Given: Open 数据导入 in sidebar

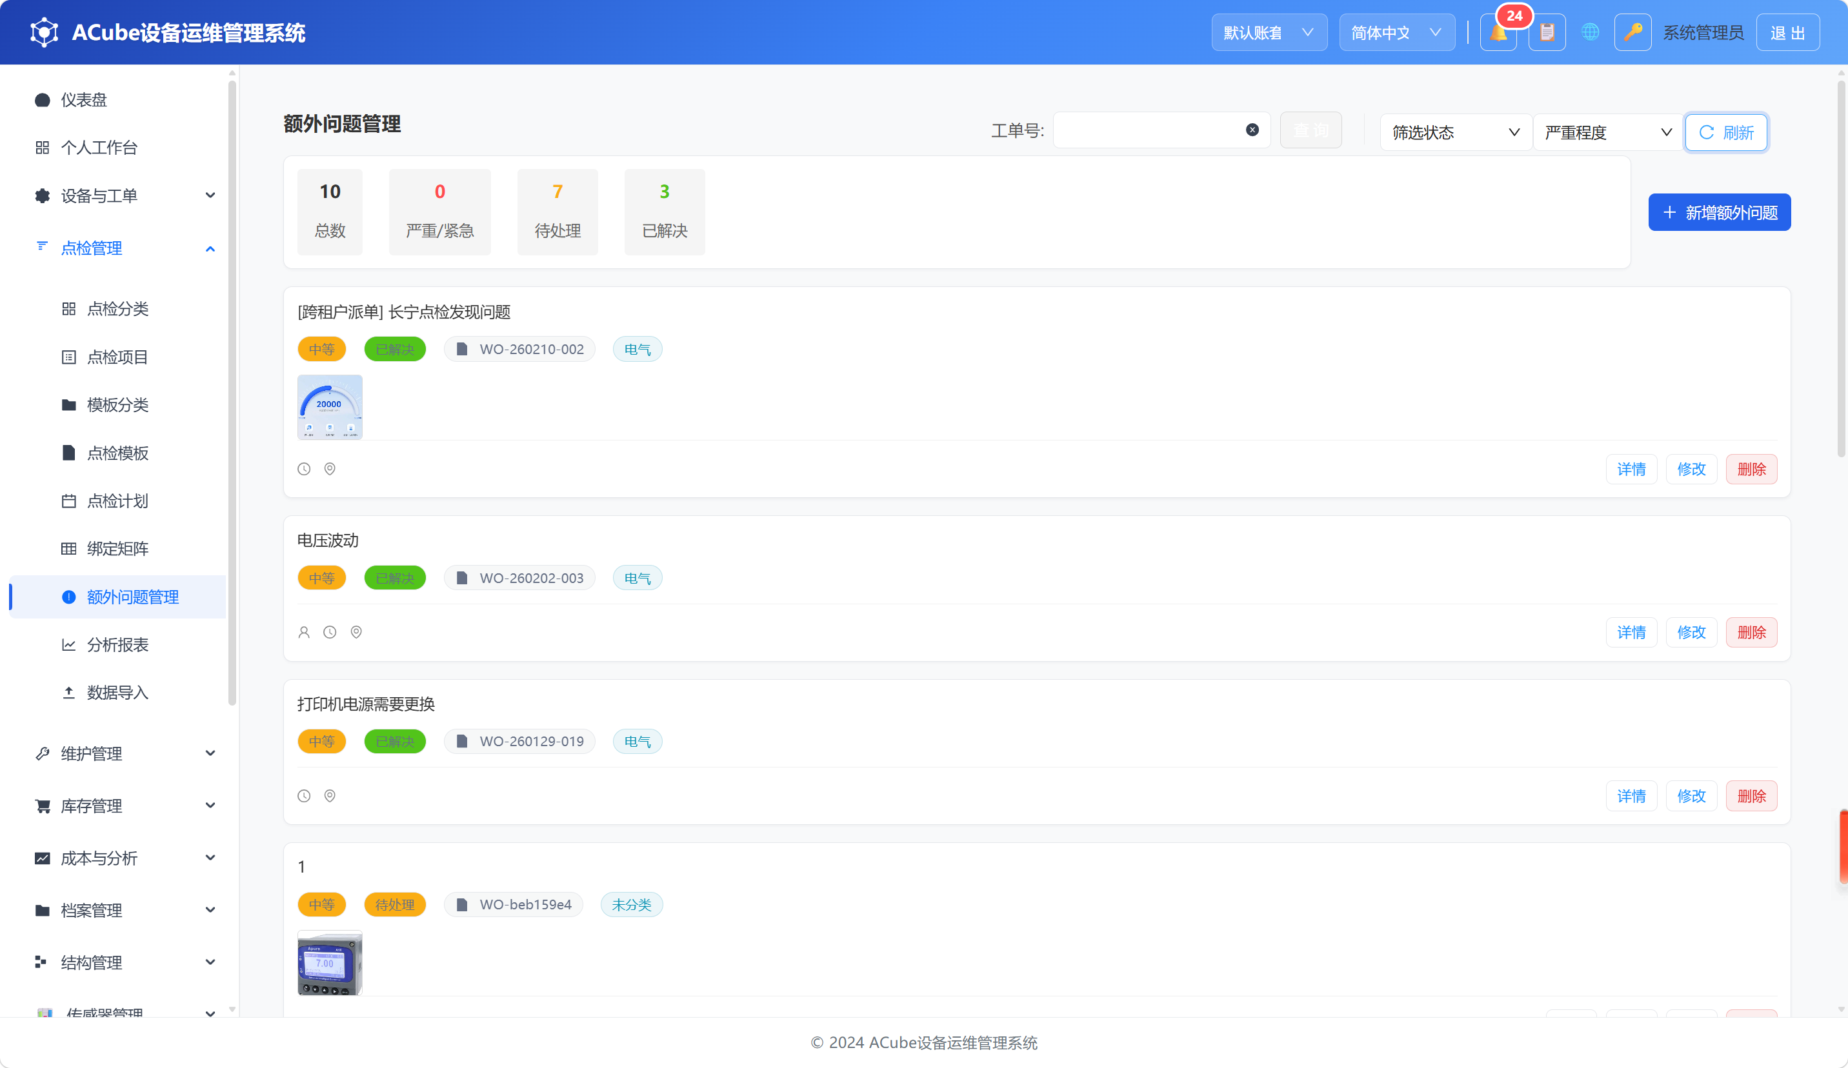Looking at the screenshot, I should (117, 692).
